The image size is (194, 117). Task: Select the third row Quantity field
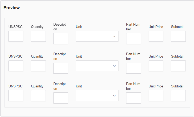[38, 96]
